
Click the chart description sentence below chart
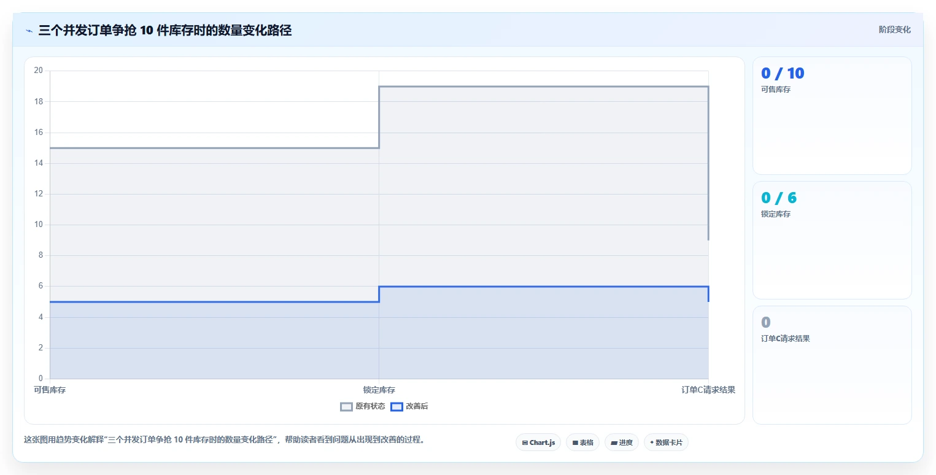point(224,439)
